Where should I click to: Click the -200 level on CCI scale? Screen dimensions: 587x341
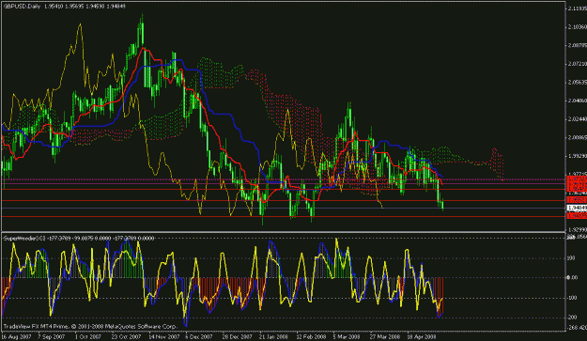(572, 317)
